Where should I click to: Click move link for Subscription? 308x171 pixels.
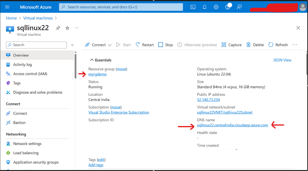click(x=116, y=107)
